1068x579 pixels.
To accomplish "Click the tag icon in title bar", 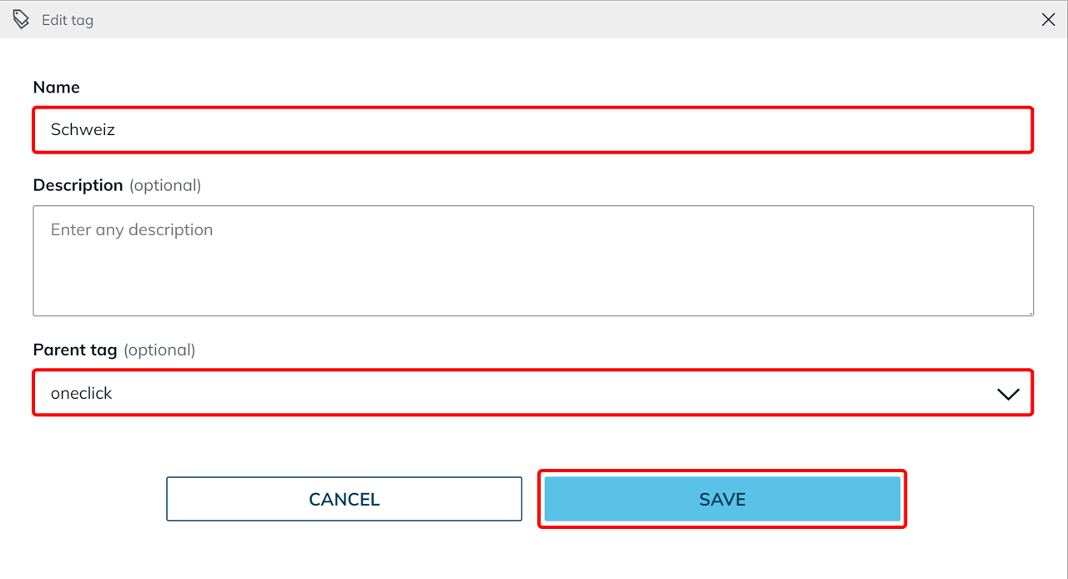I will 21,19.
